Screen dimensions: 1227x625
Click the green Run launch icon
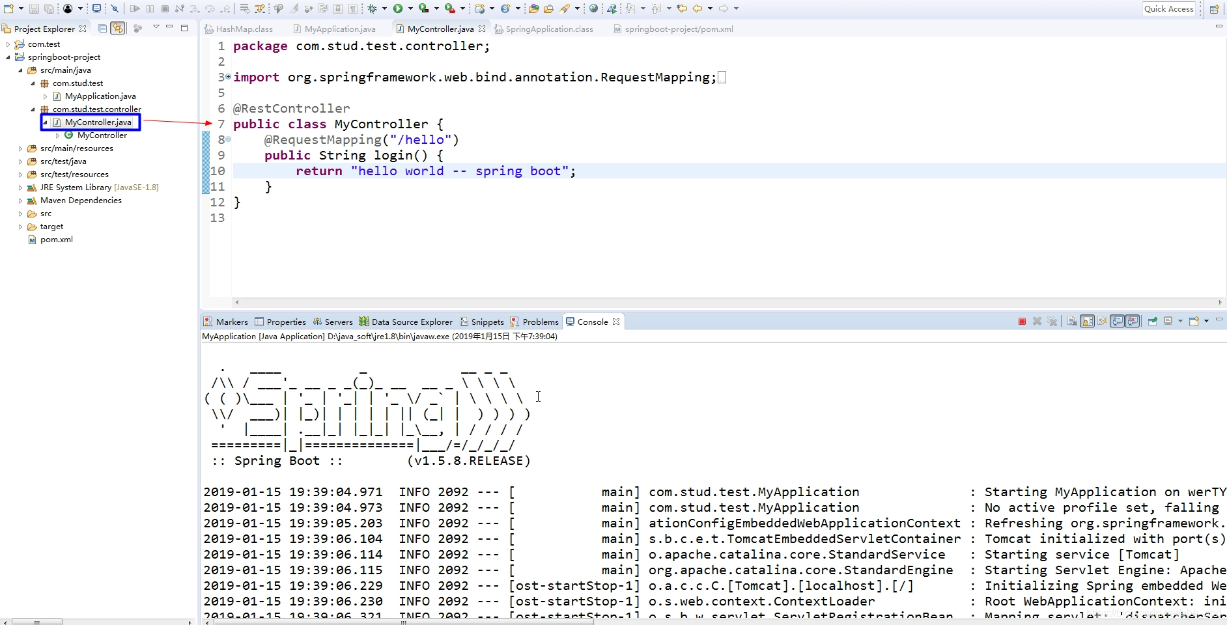(398, 8)
